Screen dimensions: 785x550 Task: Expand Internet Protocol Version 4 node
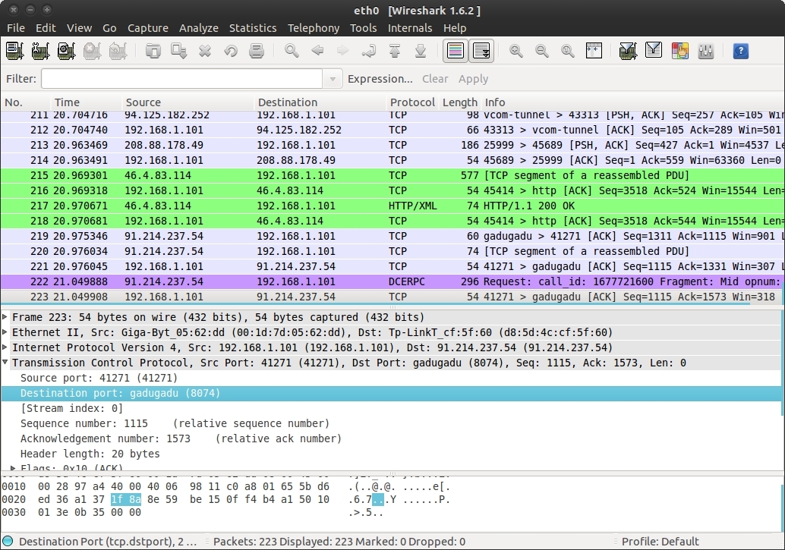click(5, 347)
